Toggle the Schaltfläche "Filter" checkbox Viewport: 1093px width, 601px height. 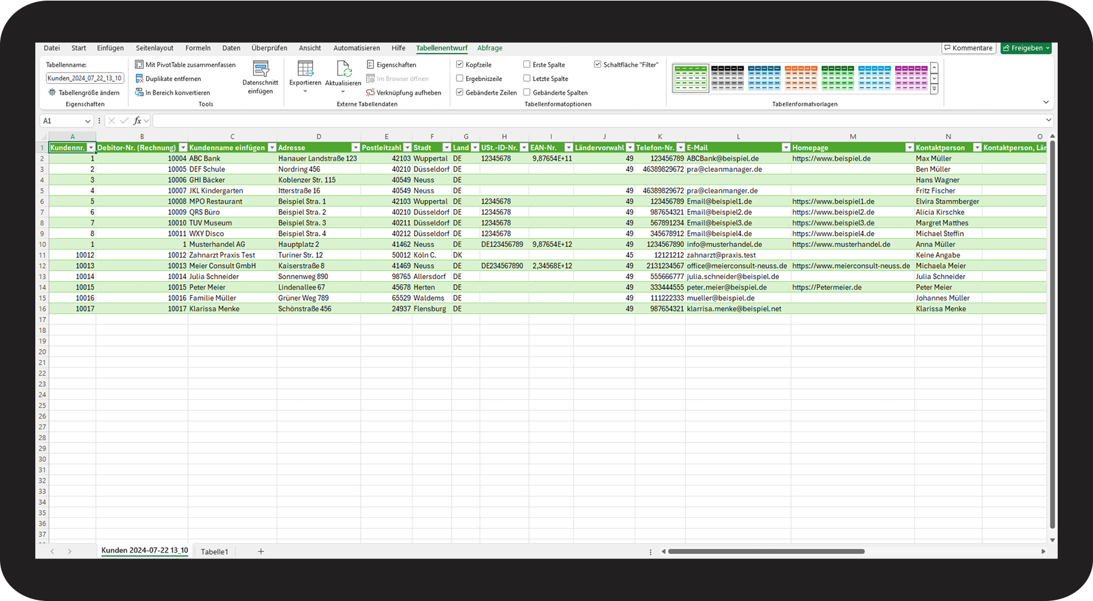coord(598,64)
